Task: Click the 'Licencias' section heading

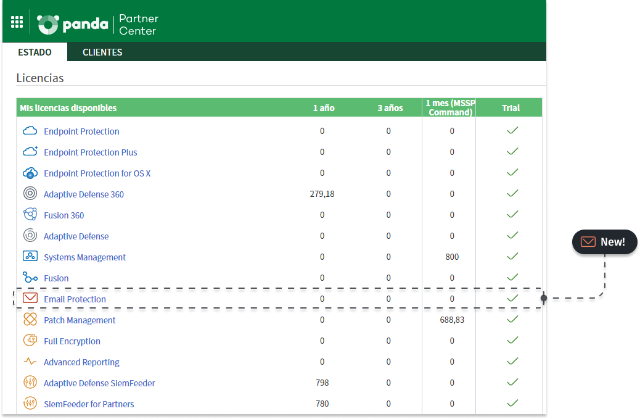Action: coord(40,78)
